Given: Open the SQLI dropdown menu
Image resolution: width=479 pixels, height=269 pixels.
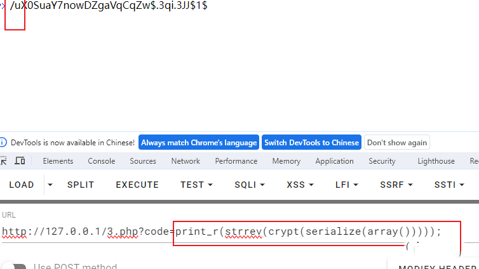Looking at the screenshot, I should tap(249, 185).
